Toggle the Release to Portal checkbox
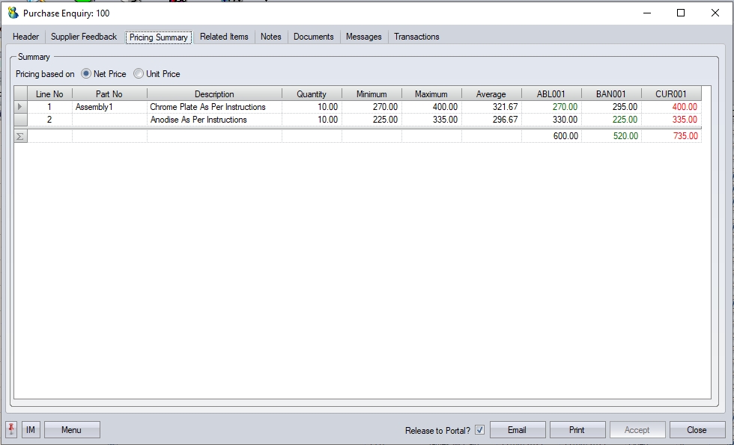 coord(480,430)
